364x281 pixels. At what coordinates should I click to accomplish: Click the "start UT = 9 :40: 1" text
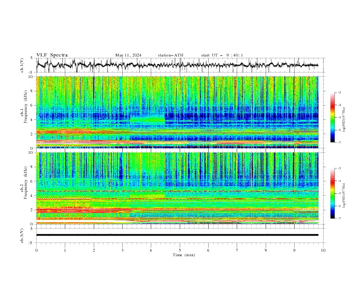[222, 55]
